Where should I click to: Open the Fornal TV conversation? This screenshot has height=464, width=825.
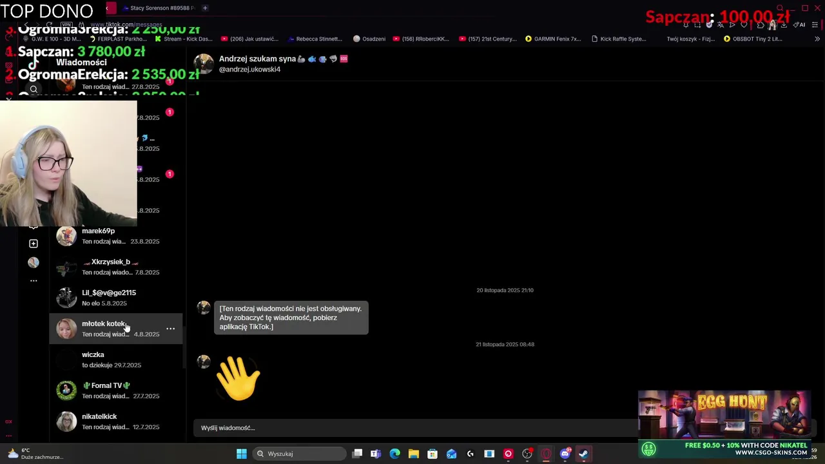[116, 391]
